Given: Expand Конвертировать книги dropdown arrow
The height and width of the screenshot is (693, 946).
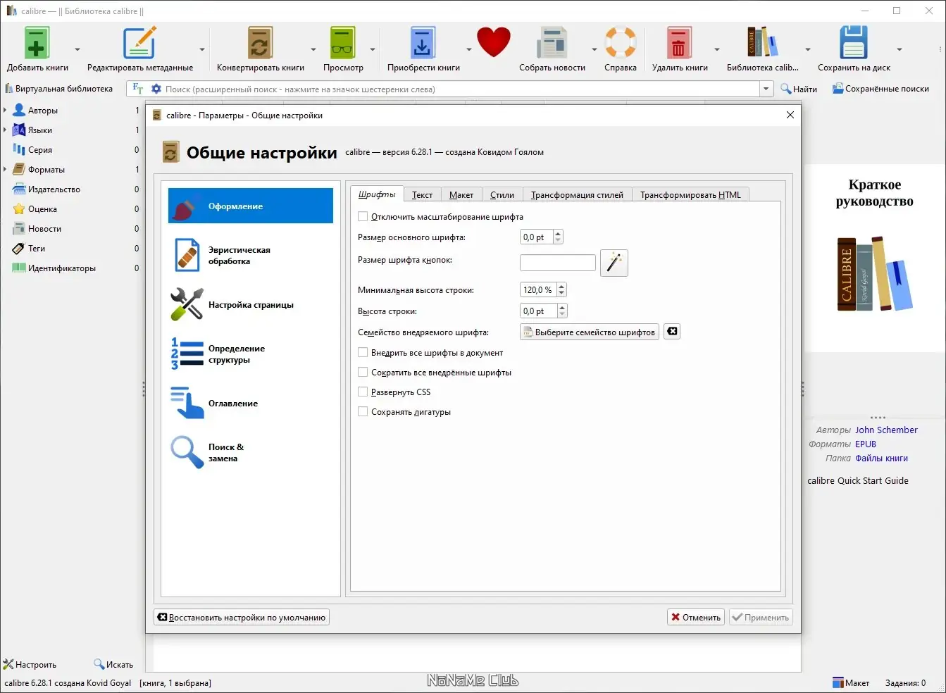Looking at the screenshot, I should point(313,49).
